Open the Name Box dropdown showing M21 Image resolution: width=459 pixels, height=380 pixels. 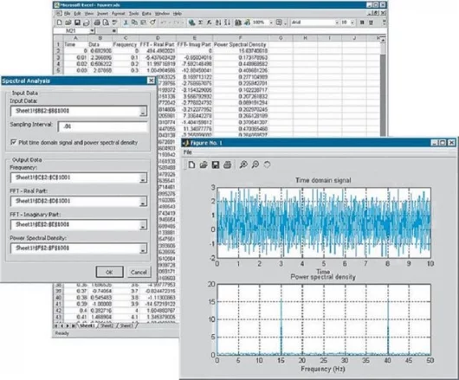click(92, 30)
